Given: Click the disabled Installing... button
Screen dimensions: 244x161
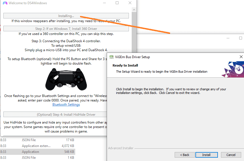Looking at the screenshot, I should 66,16.
